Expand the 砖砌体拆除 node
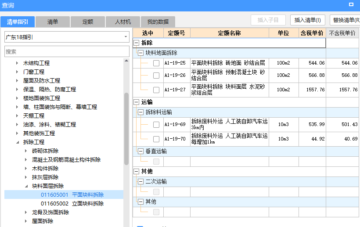Viewport: 360px width, 227px height. pyautogui.click(x=26, y=151)
